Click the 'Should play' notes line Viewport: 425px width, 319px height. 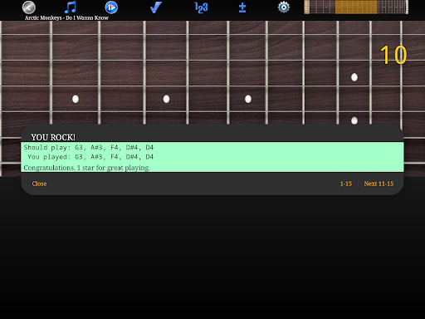point(89,147)
